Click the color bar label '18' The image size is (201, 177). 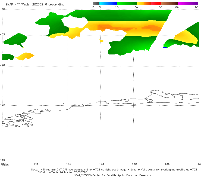click(x=117, y=7)
